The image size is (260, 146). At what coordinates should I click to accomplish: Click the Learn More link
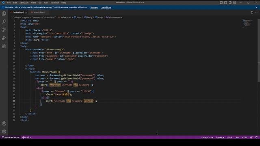pos(106,7)
